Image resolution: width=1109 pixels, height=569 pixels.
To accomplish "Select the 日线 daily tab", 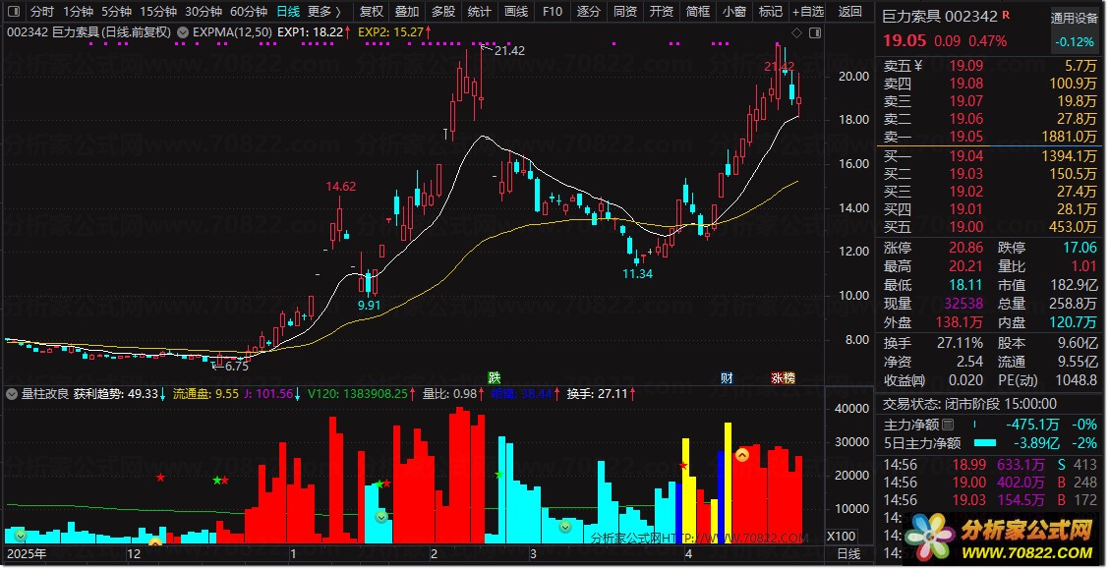I will pos(288,12).
